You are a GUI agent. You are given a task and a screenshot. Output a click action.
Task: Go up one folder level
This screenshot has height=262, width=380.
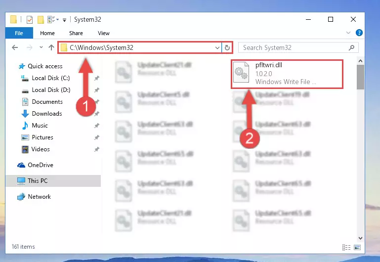pos(51,47)
